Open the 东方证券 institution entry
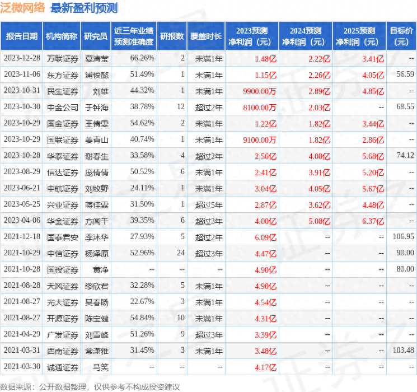 coord(62,74)
